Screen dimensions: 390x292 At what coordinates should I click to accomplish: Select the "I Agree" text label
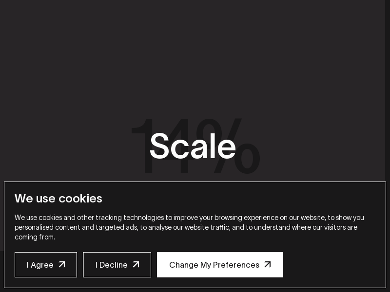(40, 265)
